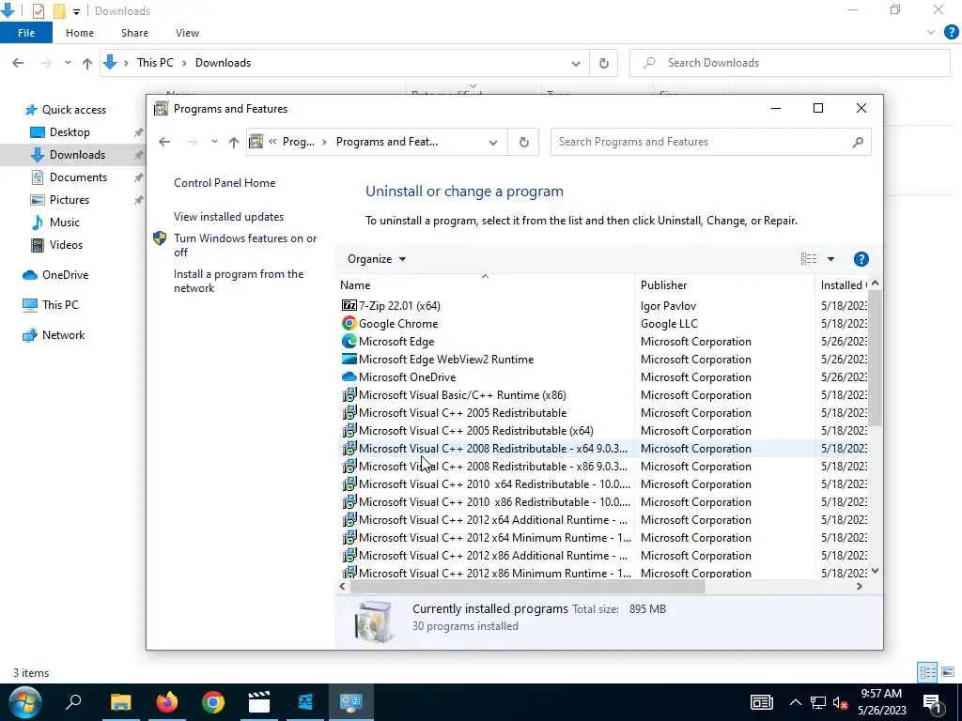962x721 pixels.
Task: Click the horizontal scrollbar in programs list
Action: [528, 586]
